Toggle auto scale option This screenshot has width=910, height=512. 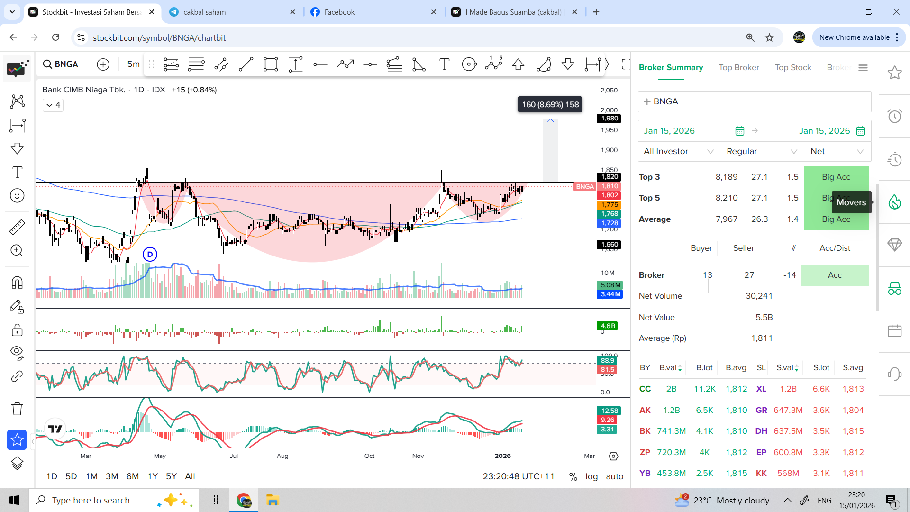(x=614, y=476)
